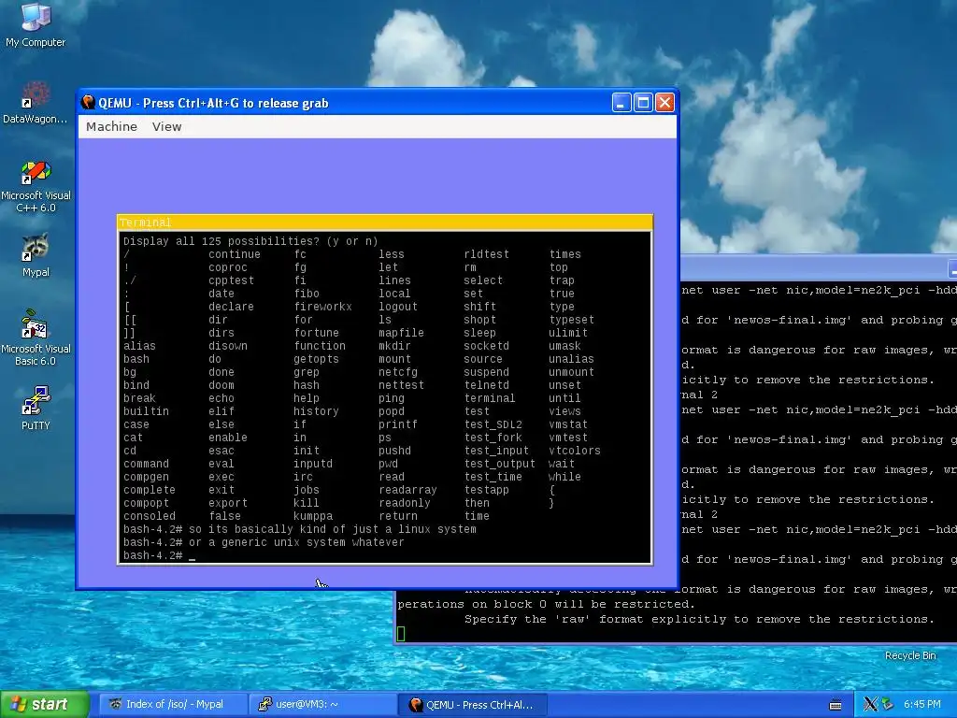957x718 pixels.
Task: Click the 'nettest' command entry
Action: click(x=401, y=385)
